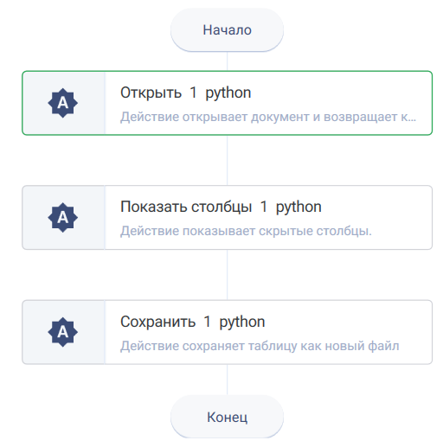Click the "Показать столбцы 1 python" title
Image resolution: width=443 pixels, height=447 pixels.
221,208
